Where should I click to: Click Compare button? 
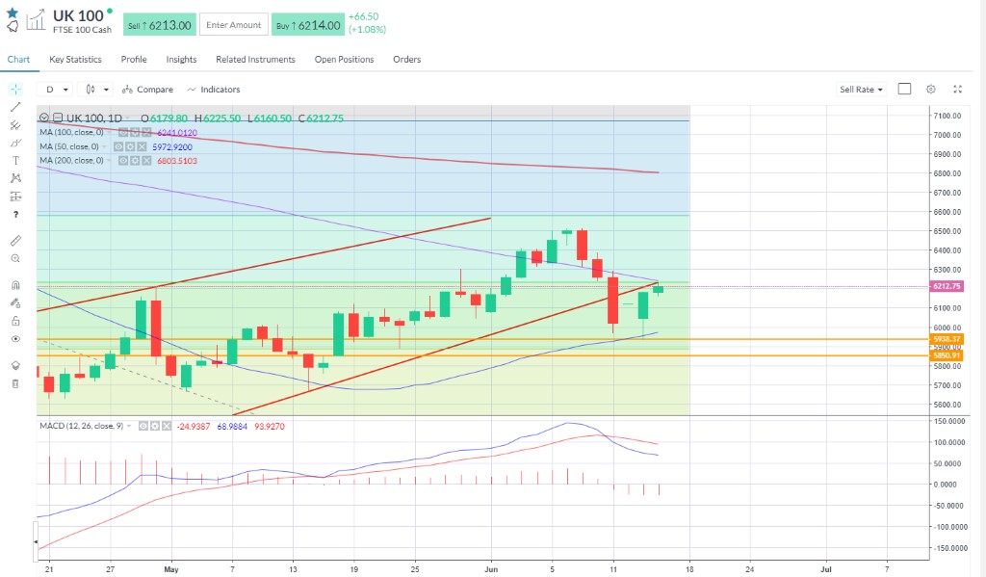point(147,90)
